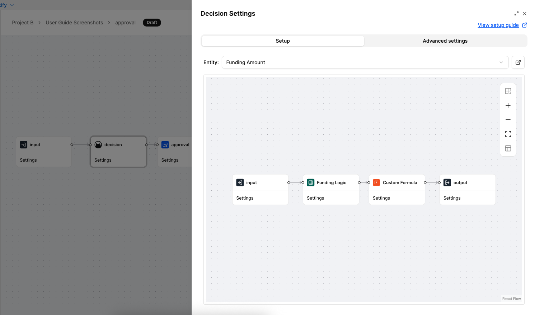
Task: Open Funding Amount entity in new window
Action: point(518,62)
